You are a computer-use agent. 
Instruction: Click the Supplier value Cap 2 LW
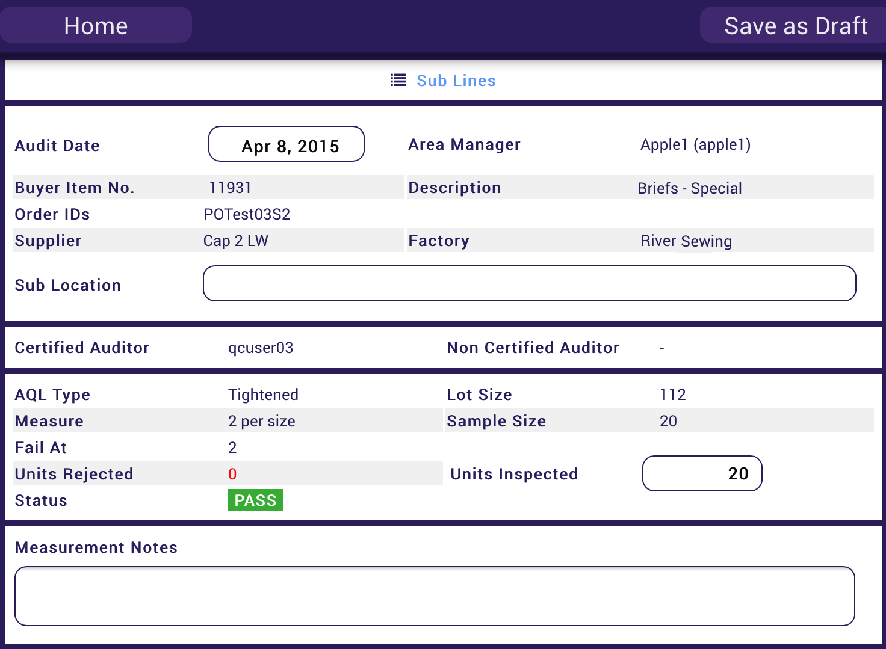(236, 241)
